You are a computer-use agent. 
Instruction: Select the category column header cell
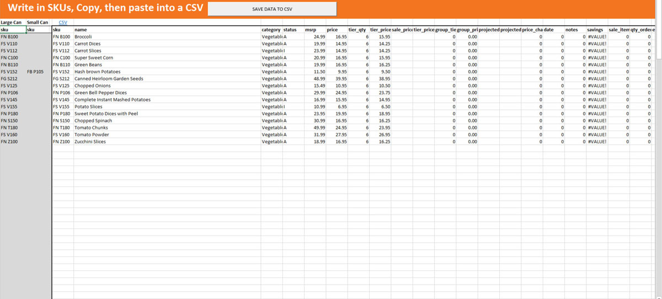click(x=271, y=29)
